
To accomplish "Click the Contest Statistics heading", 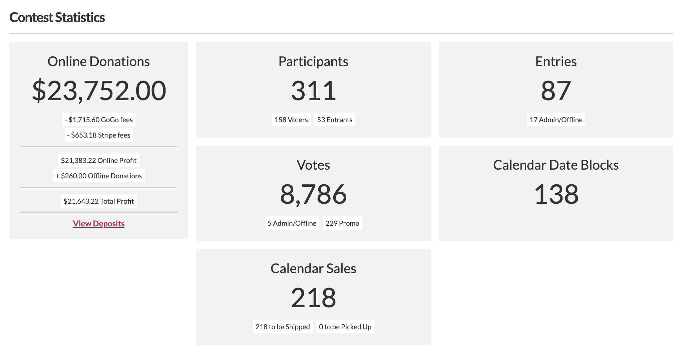I will click(x=57, y=17).
